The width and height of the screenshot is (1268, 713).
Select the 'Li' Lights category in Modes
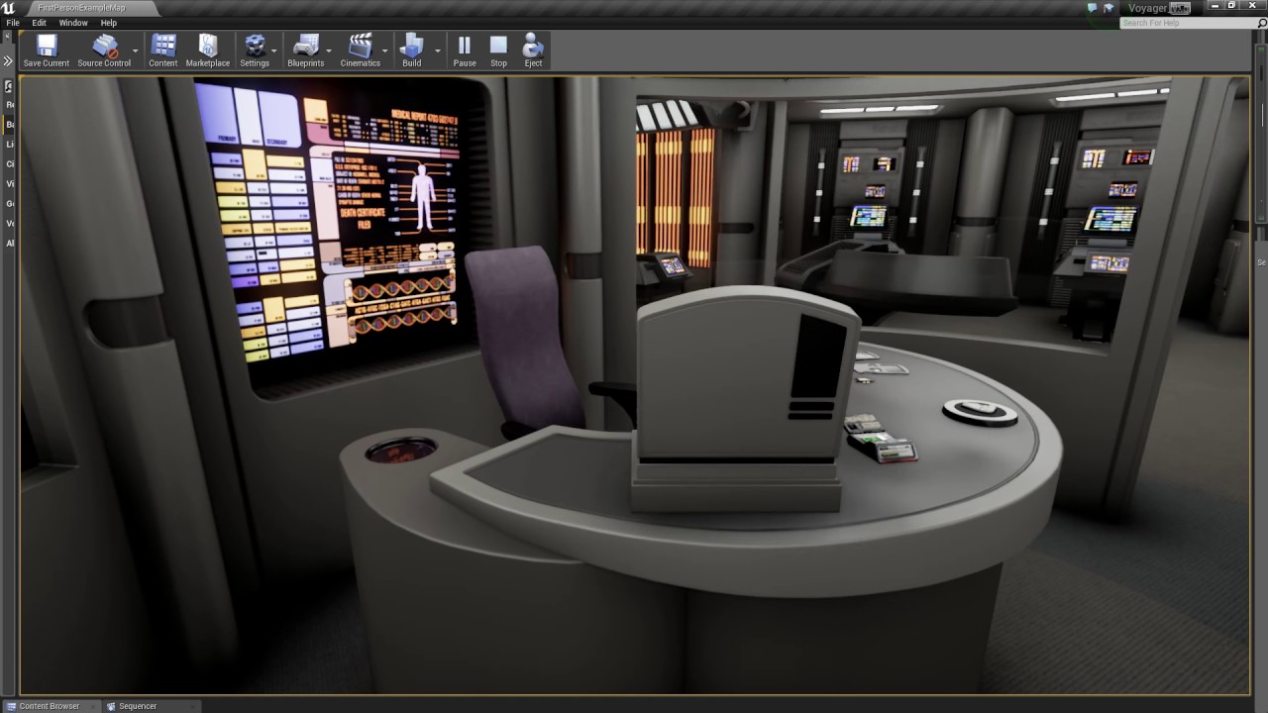point(10,145)
